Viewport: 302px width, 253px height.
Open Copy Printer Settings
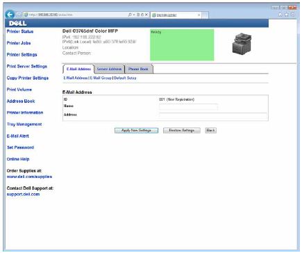point(28,78)
